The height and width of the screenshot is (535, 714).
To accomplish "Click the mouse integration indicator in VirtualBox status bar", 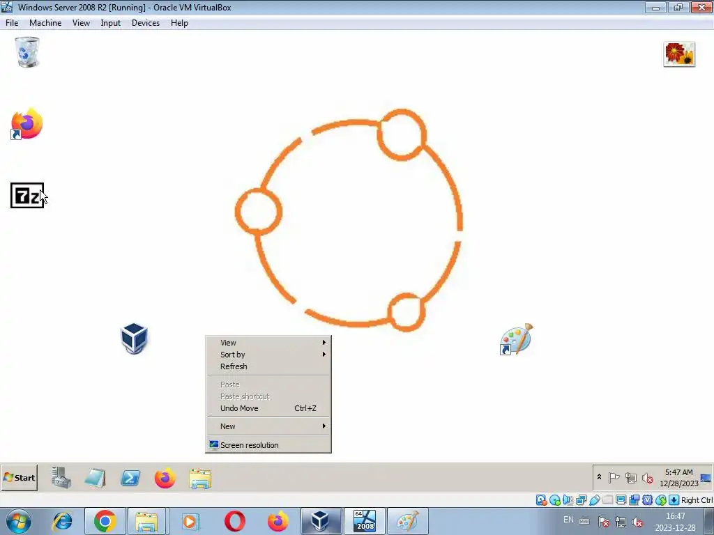I will pos(661,500).
